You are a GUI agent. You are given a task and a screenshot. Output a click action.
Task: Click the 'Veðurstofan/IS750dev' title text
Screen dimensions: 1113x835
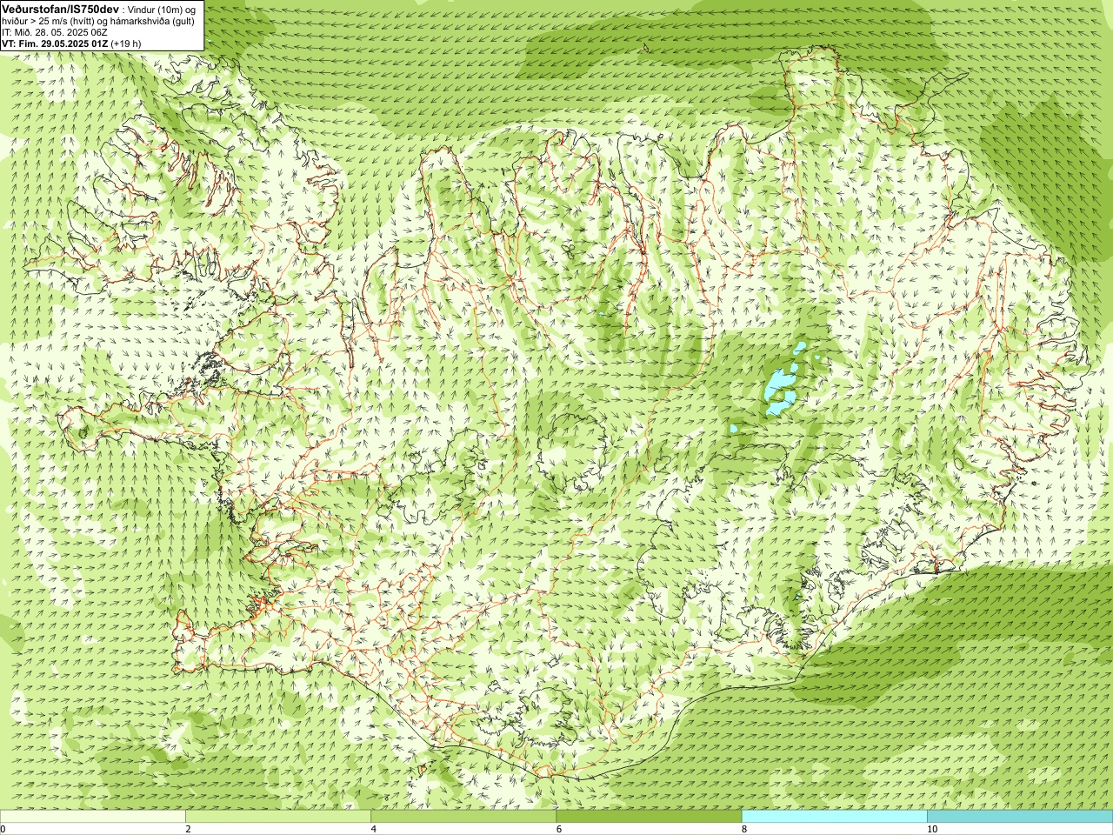60,9
